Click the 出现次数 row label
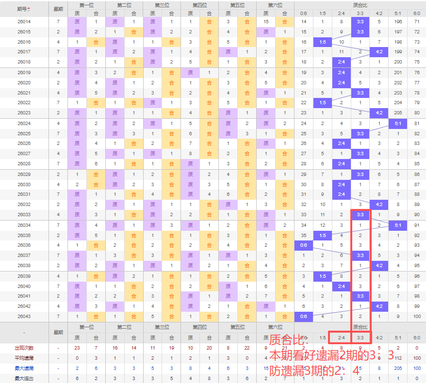426x383 pixels. [24, 348]
